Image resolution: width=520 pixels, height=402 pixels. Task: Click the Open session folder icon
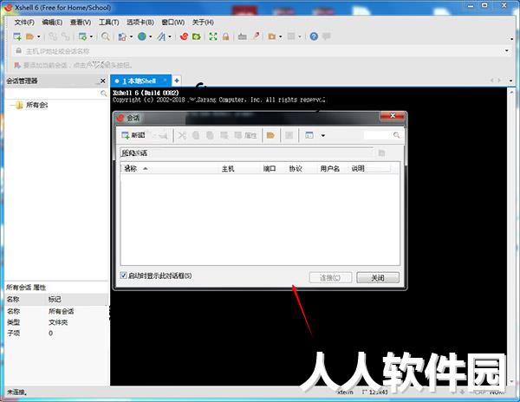tap(29, 36)
